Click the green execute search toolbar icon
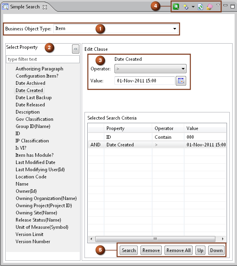 [x=176, y=7]
